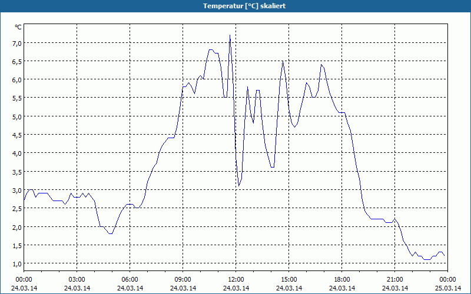This screenshot has height=294, width=471.
Task: Select the 2,0 y-axis label
Action: click(18, 227)
